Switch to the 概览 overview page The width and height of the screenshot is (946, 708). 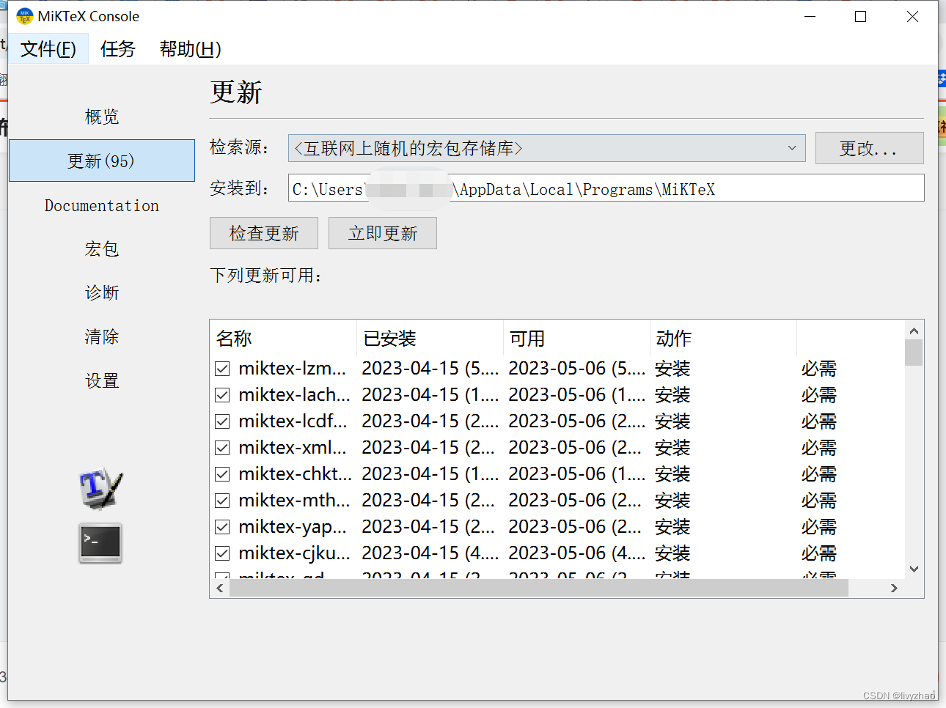coord(101,116)
